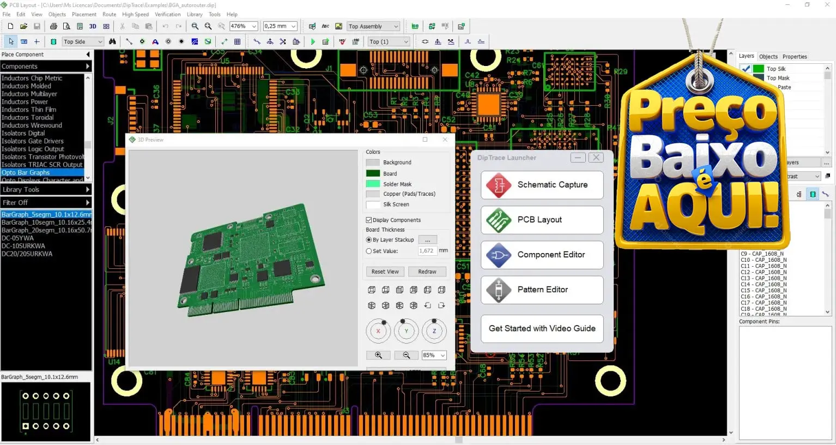Click the binoculars find icon

click(x=112, y=41)
